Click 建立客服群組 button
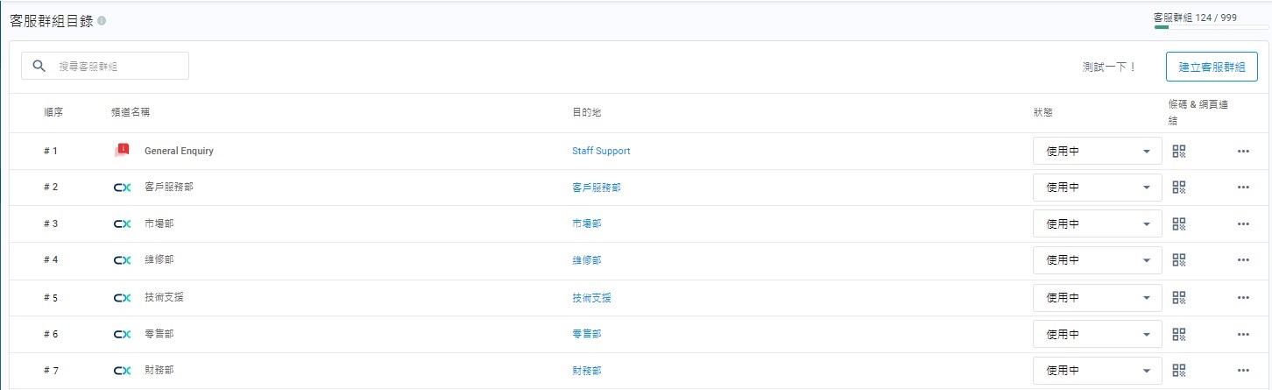Viewport: 1272px width, 390px height. pos(1212,67)
